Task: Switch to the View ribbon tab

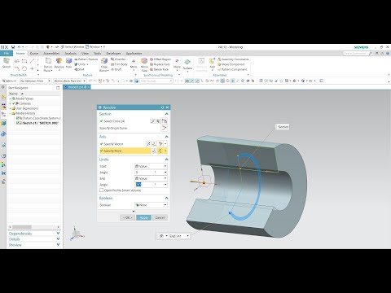Action: pyautogui.click(x=85, y=53)
